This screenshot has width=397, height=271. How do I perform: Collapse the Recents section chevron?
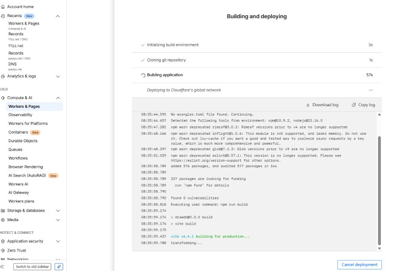pos(58,16)
